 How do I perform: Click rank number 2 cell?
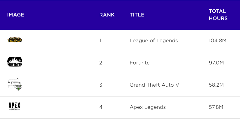click(101, 63)
